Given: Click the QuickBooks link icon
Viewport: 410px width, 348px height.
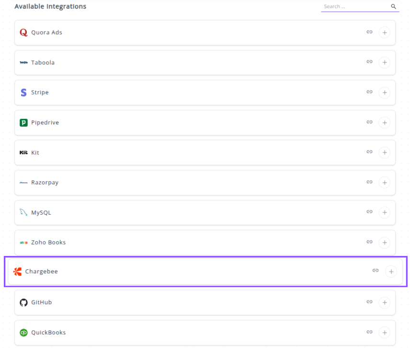Looking at the screenshot, I should click(x=369, y=332).
